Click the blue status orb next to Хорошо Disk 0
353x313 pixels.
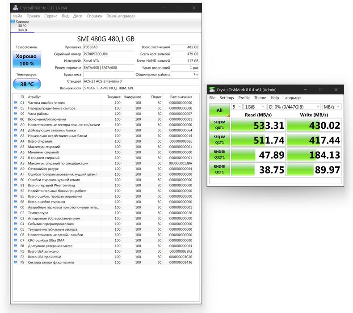13,21
